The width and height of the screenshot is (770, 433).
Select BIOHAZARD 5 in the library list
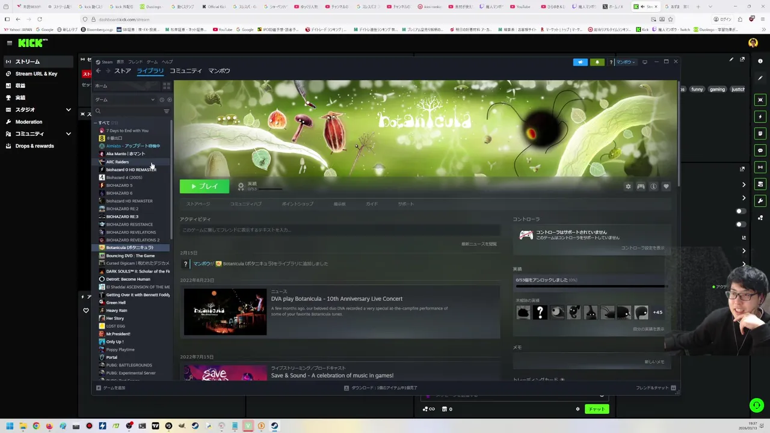(x=119, y=185)
